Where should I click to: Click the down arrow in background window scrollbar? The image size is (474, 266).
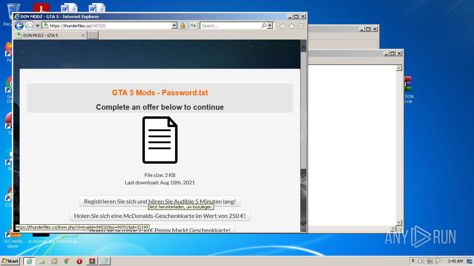[x=399, y=222]
